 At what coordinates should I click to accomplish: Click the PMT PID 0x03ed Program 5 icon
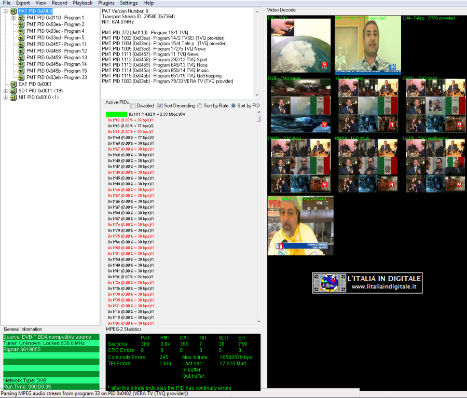tap(21, 38)
